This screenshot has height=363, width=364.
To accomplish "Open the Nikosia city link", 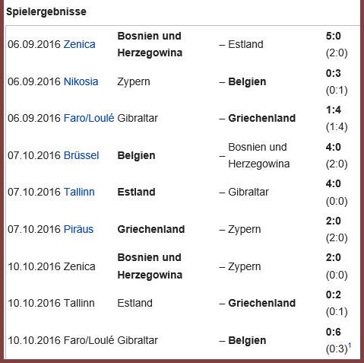I will pos(81,81).
